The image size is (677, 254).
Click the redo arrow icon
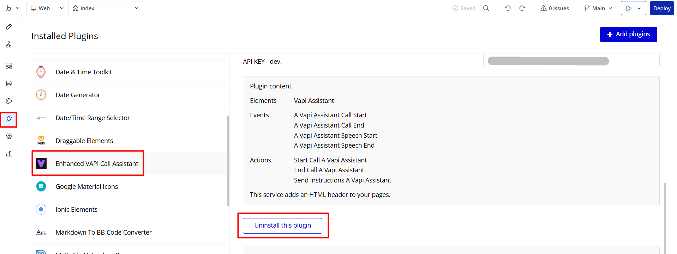pyautogui.click(x=522, y=8)
